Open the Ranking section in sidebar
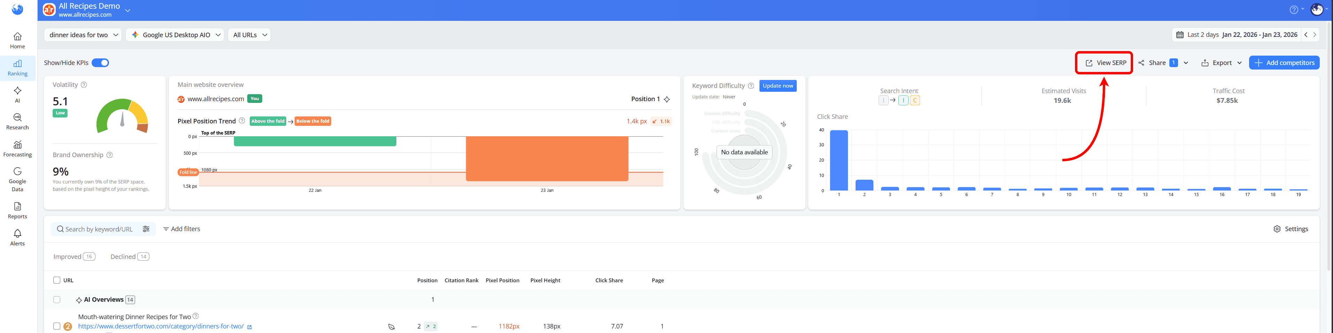 (18, 68)
